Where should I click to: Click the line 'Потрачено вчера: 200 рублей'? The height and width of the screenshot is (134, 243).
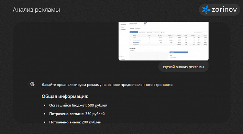pos(75,122)
